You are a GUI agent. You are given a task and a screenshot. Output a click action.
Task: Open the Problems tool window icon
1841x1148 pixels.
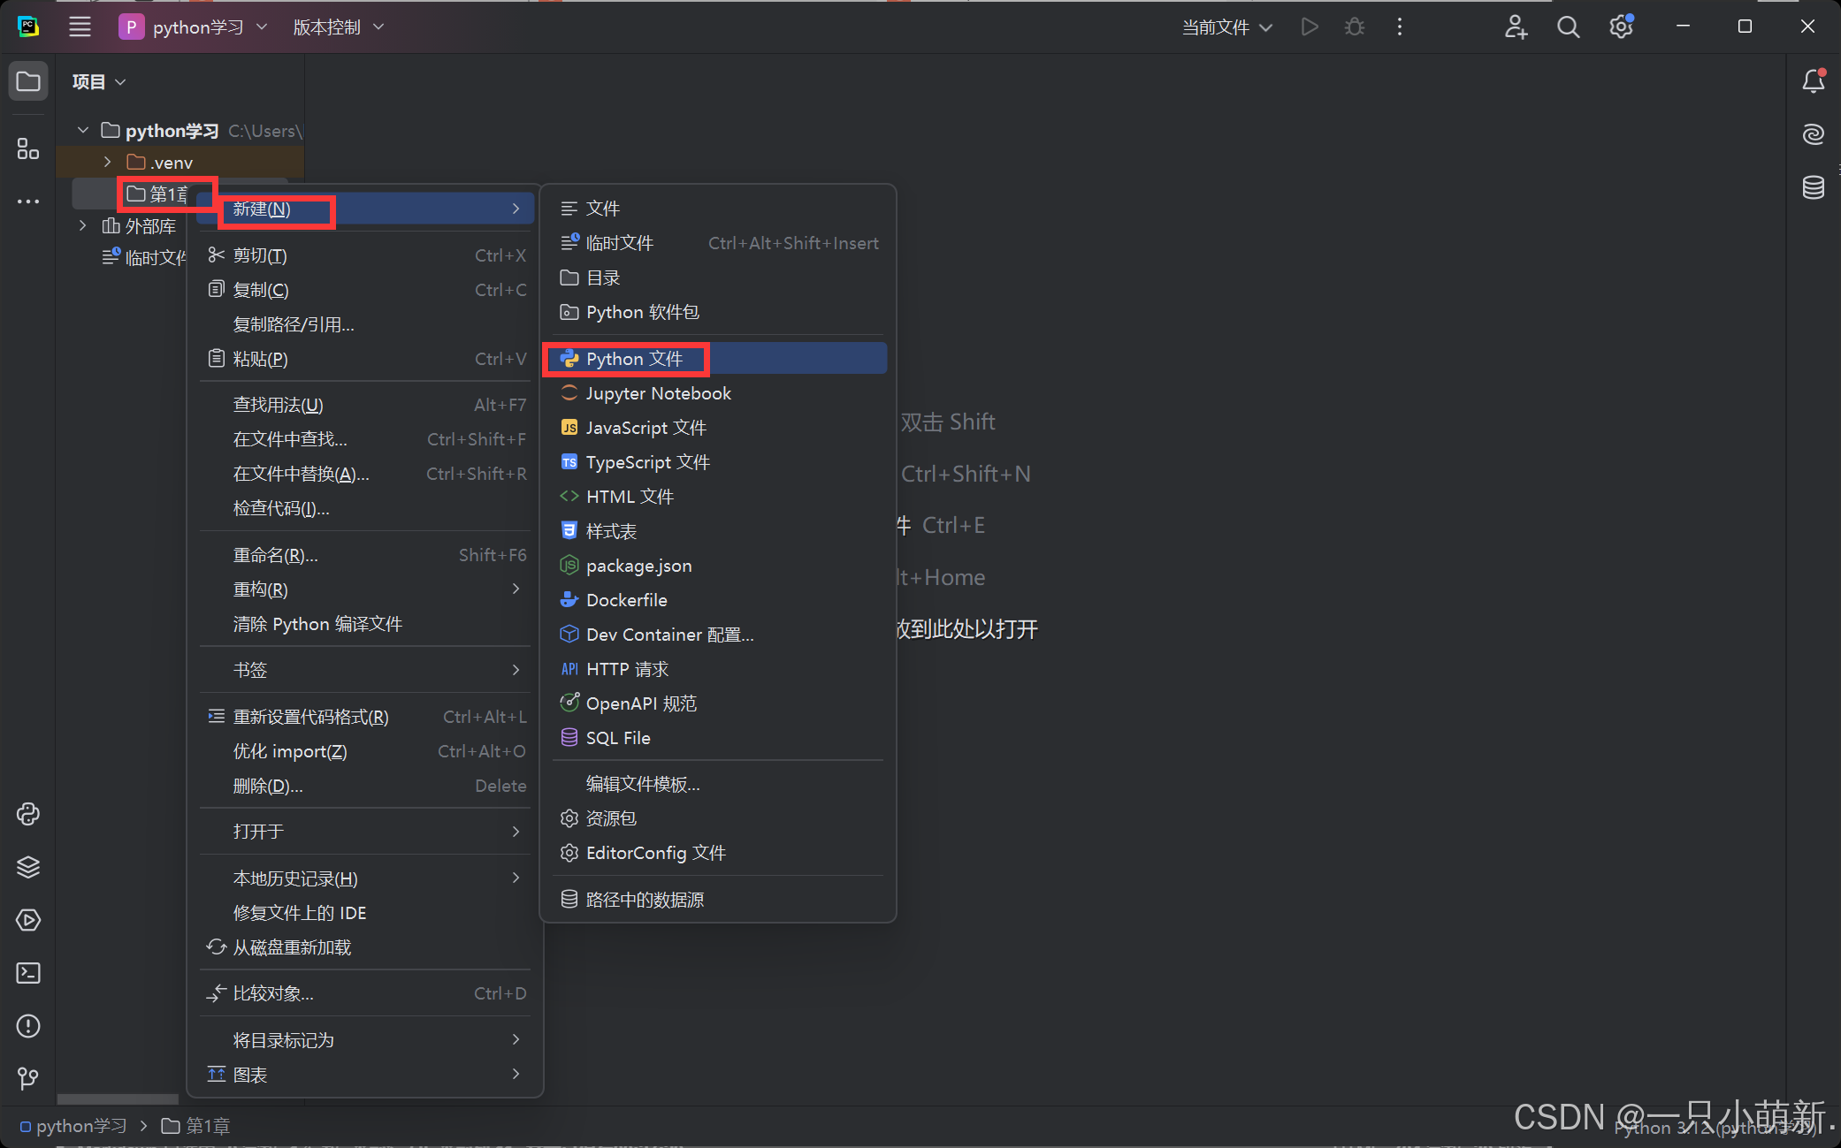pyautogui.click(x=28, y=1026)
